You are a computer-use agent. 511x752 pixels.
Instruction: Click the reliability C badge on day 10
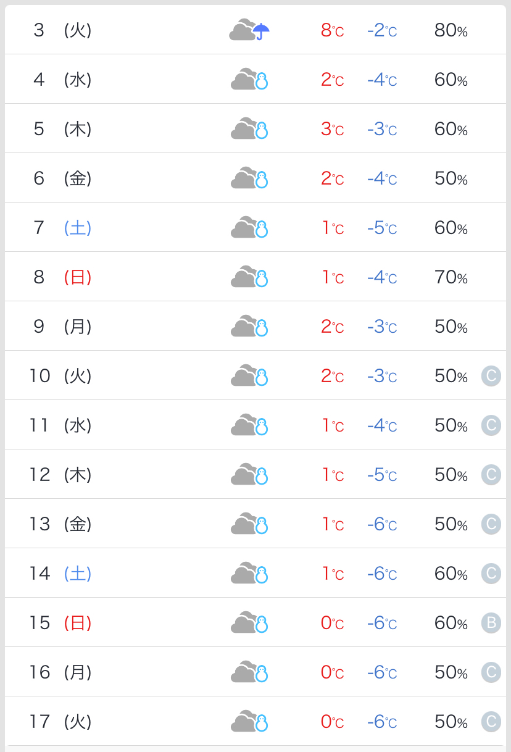click(x=491, y=375)
